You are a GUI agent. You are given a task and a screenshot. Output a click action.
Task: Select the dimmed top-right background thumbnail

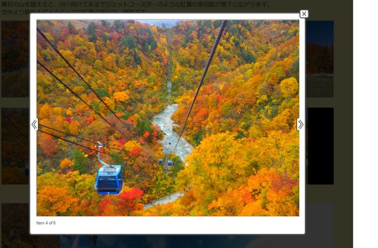coord(320,59)
